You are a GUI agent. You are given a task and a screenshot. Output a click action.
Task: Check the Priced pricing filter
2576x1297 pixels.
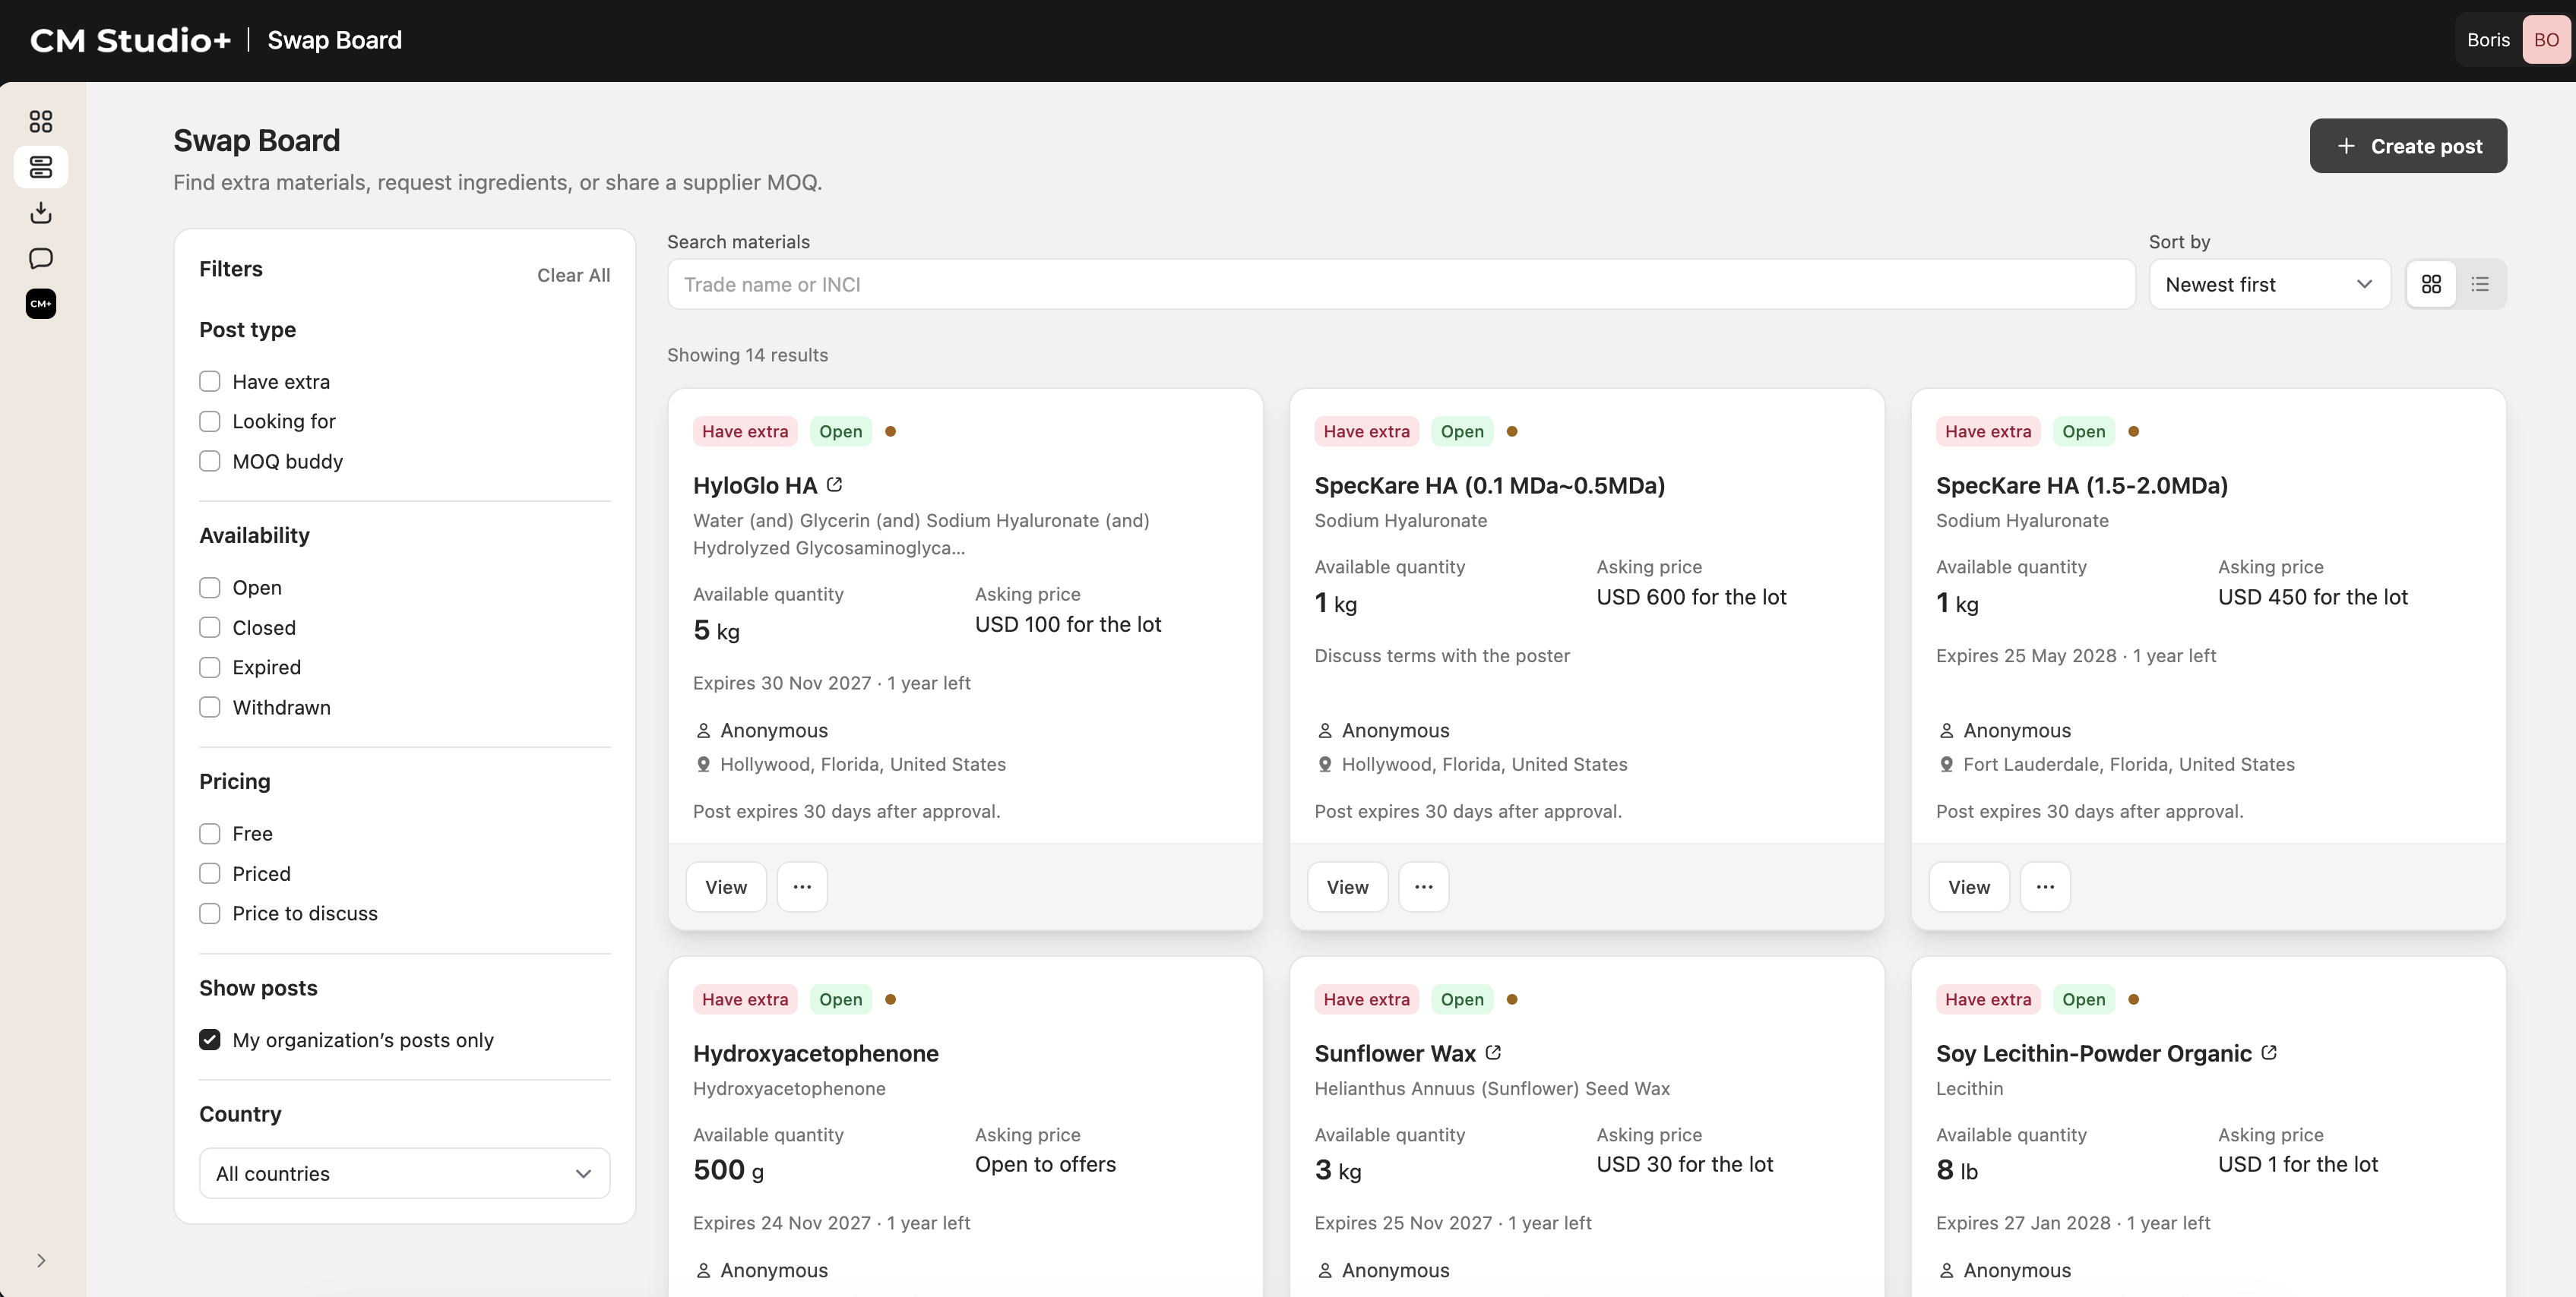(209, 873)
